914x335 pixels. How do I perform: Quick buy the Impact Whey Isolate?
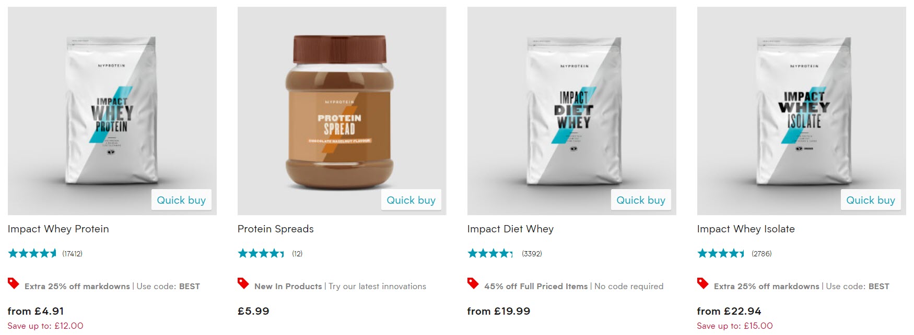[x=871, y=200]
